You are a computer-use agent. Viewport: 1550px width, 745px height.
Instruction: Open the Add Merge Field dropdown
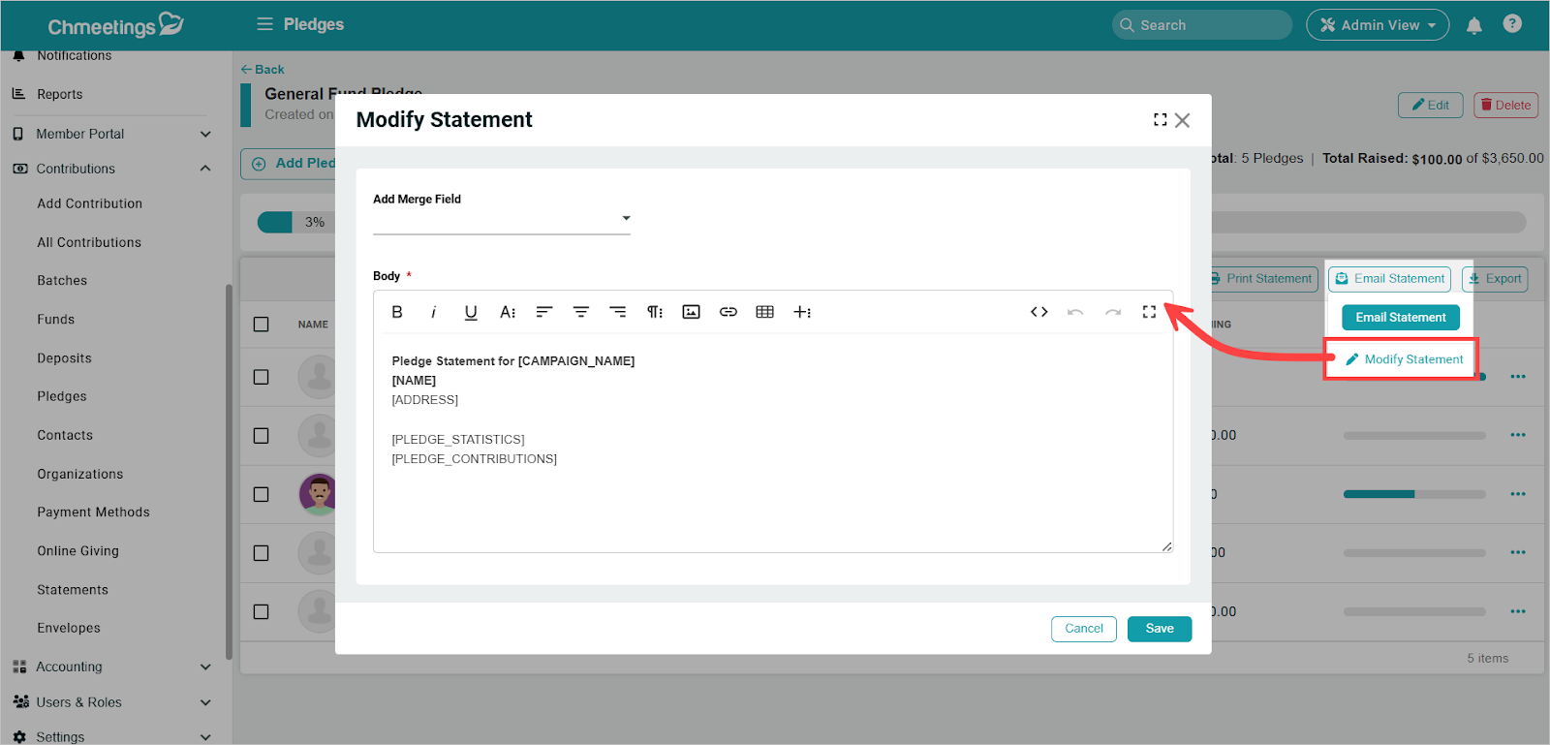pyautogui.click(x=502, y=219)
